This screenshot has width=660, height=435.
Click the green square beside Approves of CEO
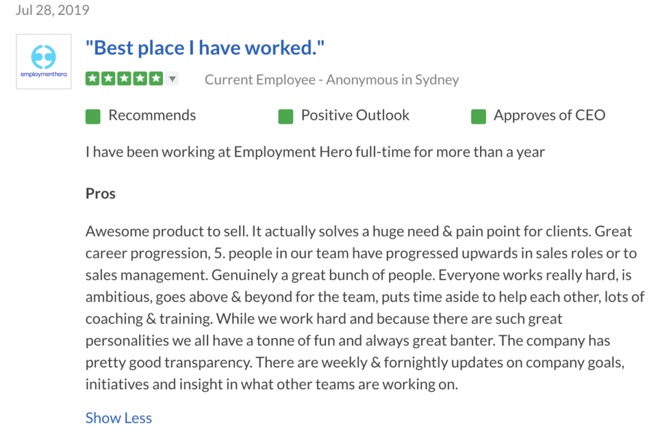tap(479, 117)
